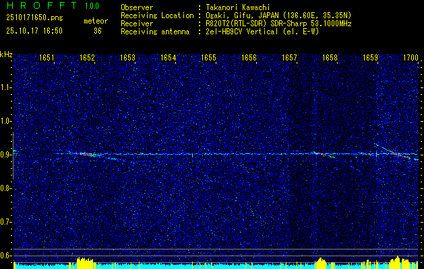The image size is (424, 269).
Task: Click the kHz axis unit label
Action: point(6,54)
